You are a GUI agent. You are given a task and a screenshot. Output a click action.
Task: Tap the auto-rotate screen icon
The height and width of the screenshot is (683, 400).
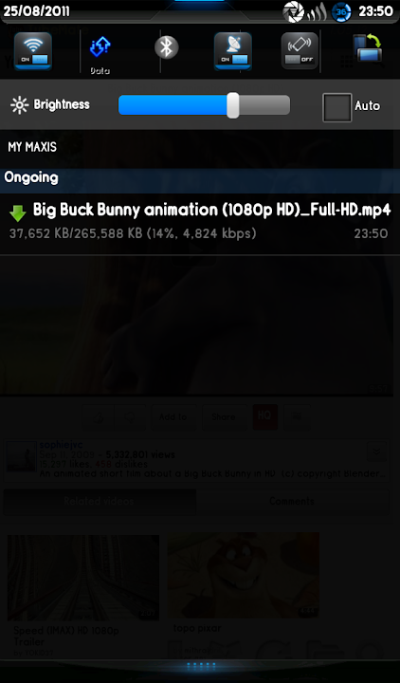(x=368, y=48)
